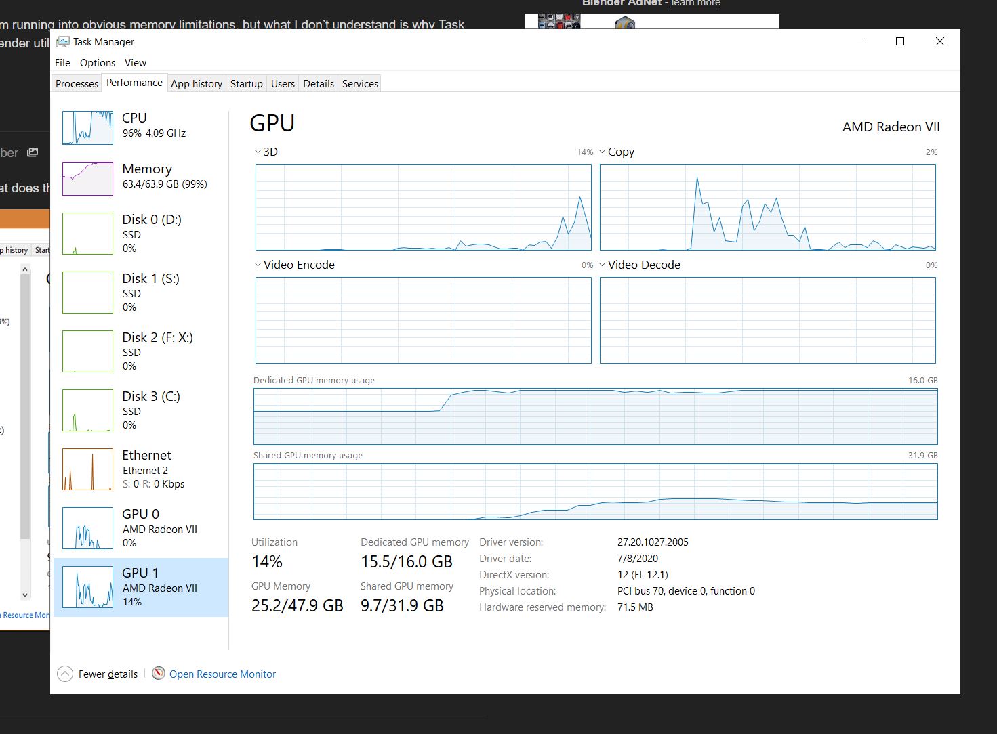
Task: Click the AMD Radeon VII heading text
Action: point(891,127)
